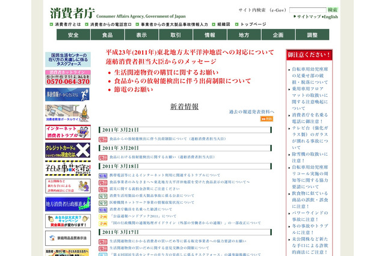
Task: Open 消費者庁とは link
Action: 68,24
